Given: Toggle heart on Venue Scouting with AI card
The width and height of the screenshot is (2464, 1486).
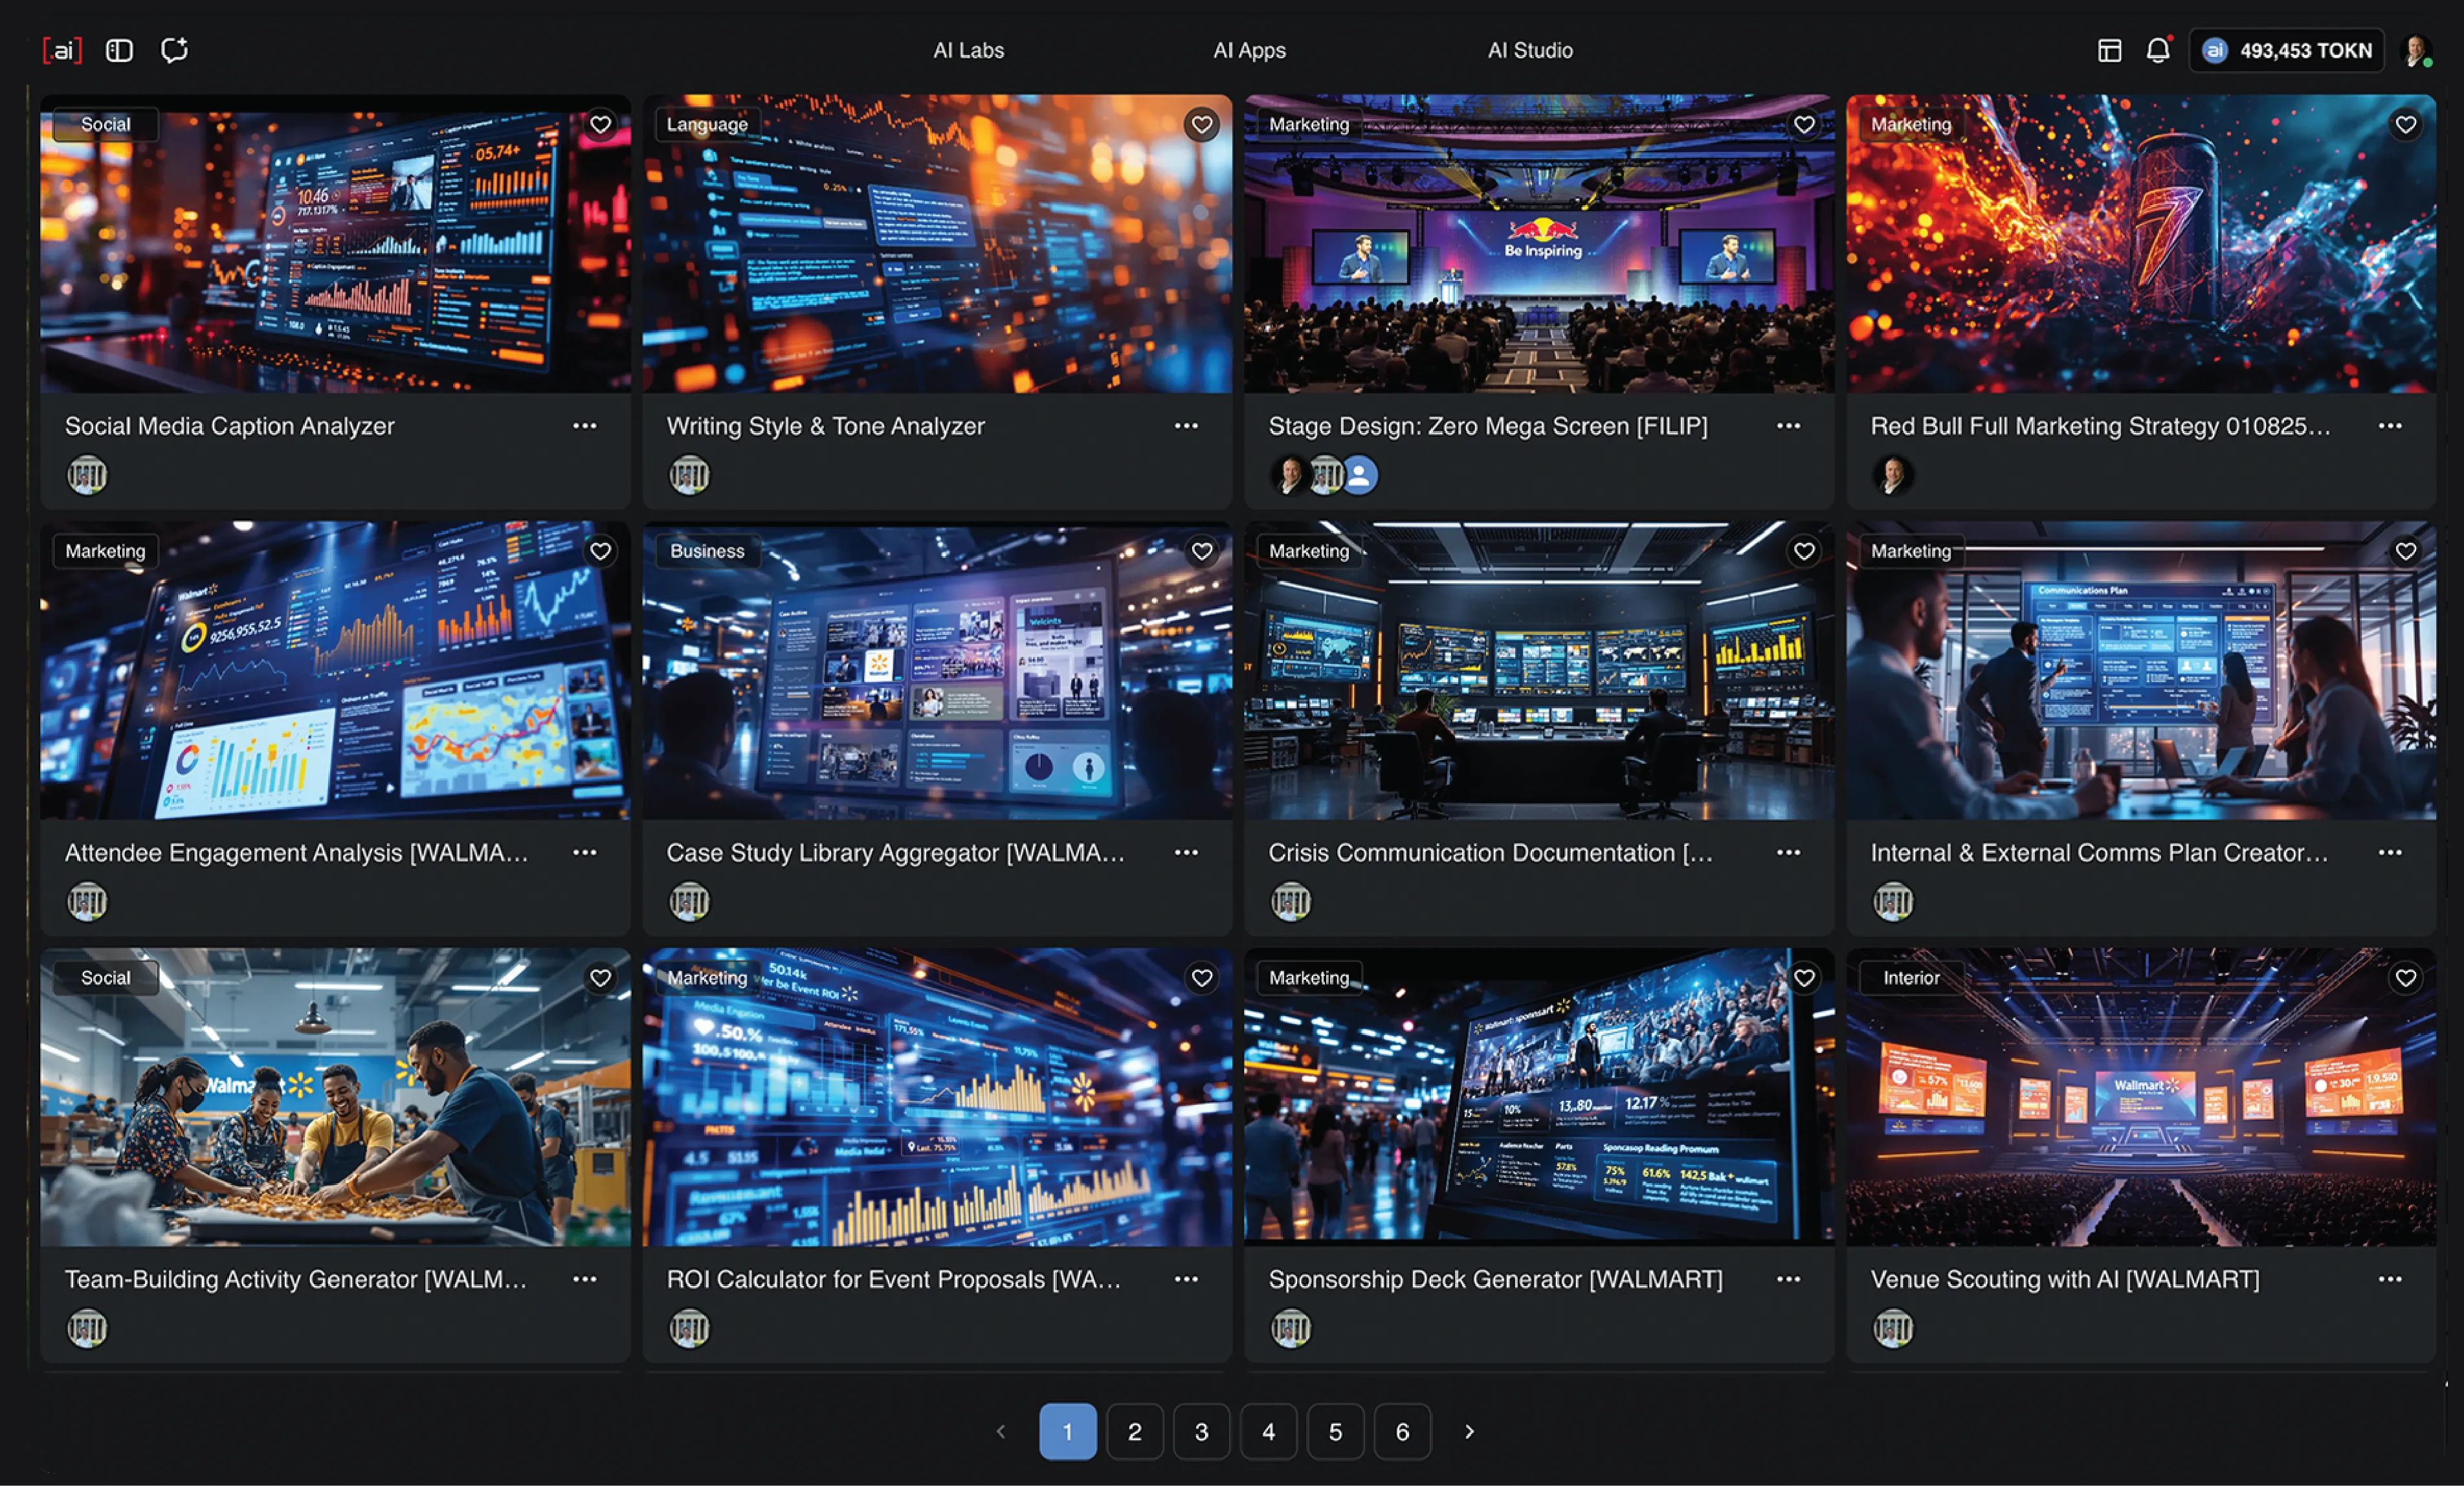Looking at the screenshot, I should click(2405, 978).
